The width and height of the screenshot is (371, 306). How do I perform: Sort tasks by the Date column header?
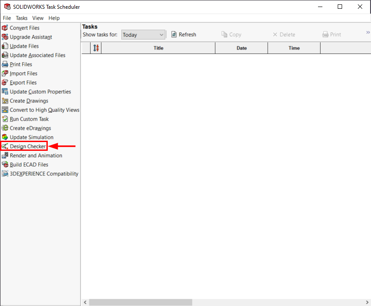click(241, 48)
